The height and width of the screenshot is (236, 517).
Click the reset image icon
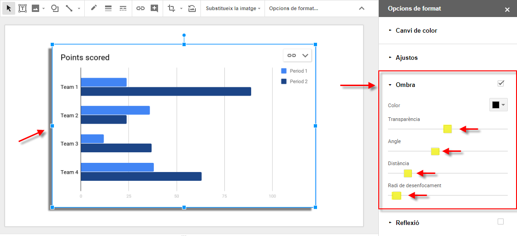click(x=192, y=9)
